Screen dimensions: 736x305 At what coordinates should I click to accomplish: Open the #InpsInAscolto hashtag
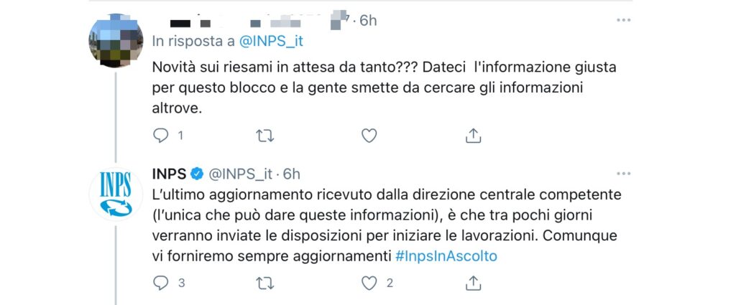tap(446, 256)
